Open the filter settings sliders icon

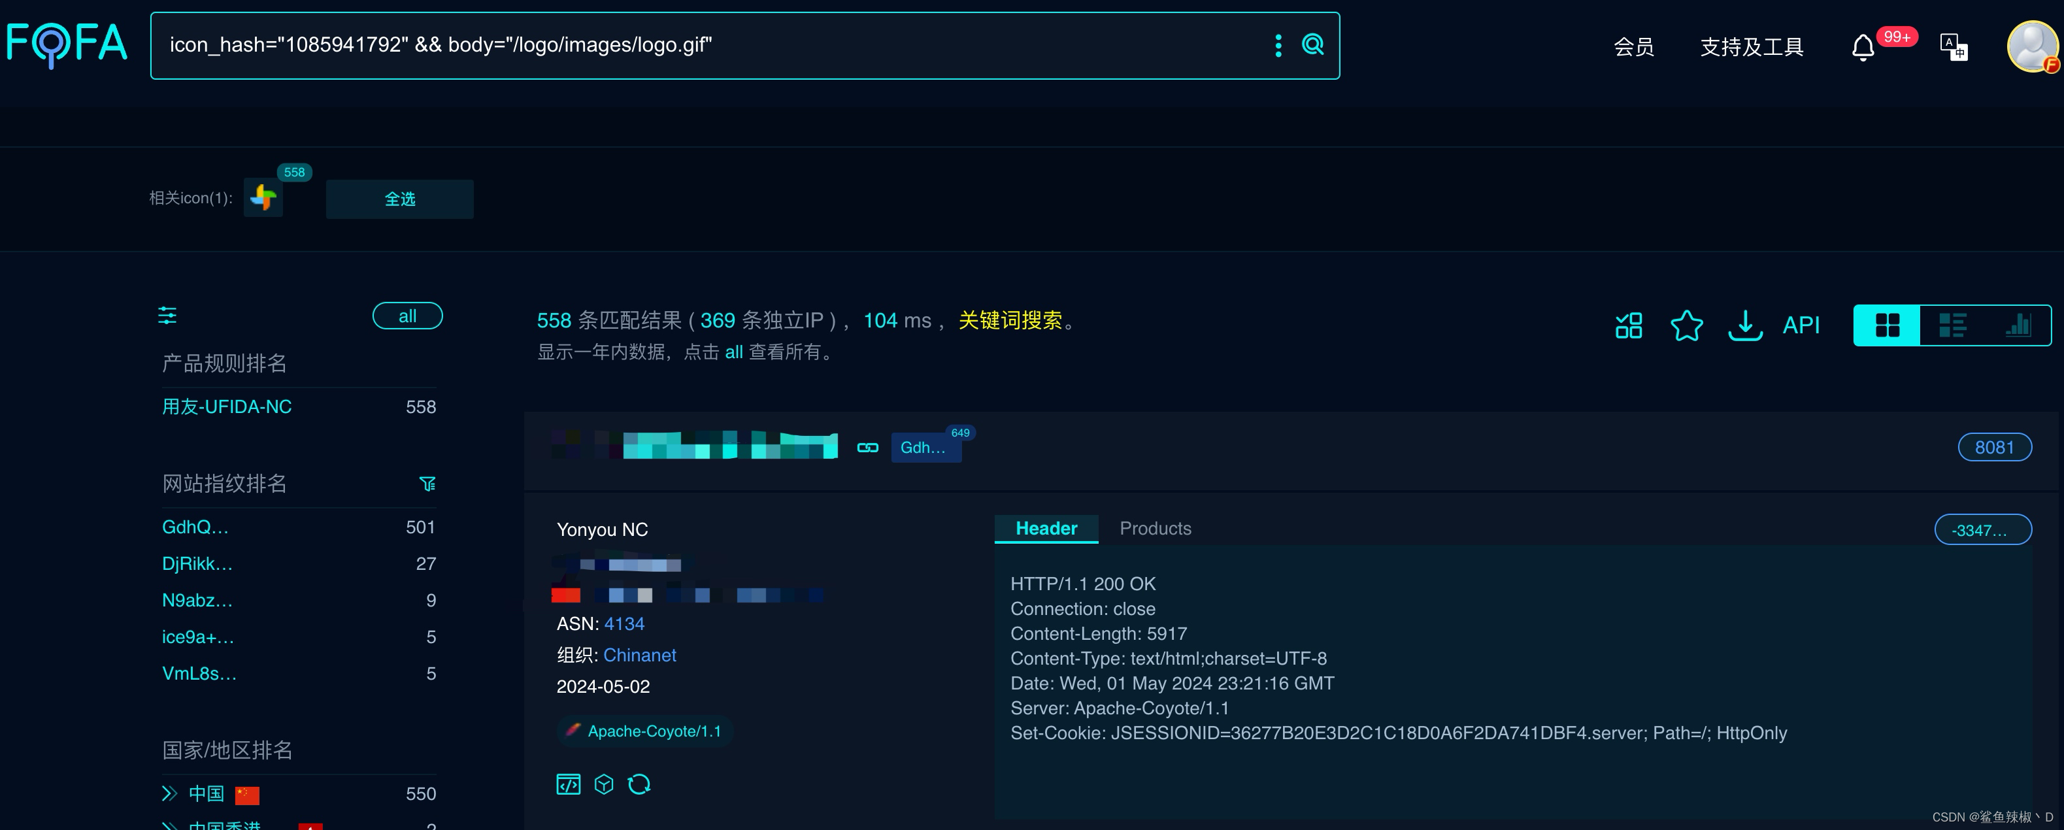click(167, 315)
